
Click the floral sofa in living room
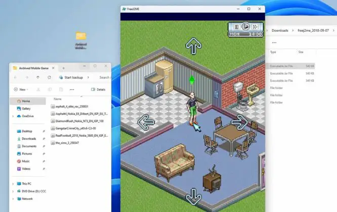click(x=175, y=162)
